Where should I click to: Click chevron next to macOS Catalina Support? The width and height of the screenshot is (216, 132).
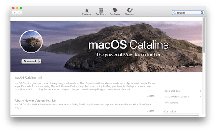[201, 97]
